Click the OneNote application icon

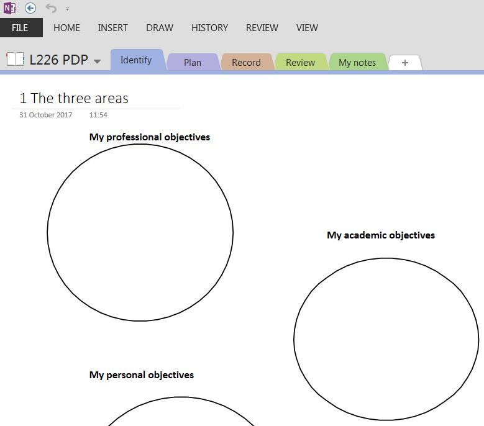click(x=9, y=8)
